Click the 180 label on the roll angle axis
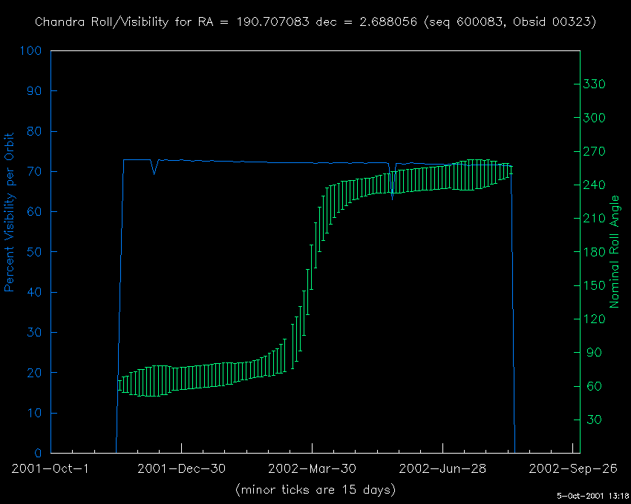This screenshot has width=631, height=504. pos(596,252)
